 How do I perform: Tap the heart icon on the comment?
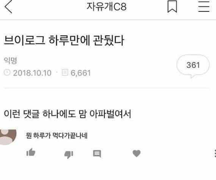tap(136, 153)
